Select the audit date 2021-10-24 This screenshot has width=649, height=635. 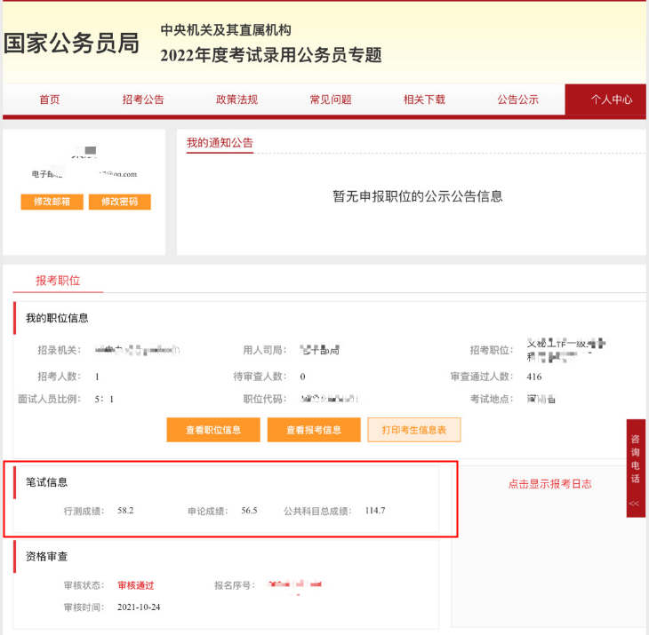click(x=139, y=607)
